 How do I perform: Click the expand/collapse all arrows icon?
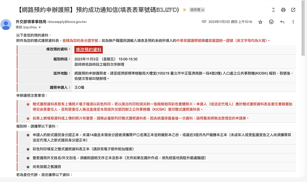click(x=274, y=10)
